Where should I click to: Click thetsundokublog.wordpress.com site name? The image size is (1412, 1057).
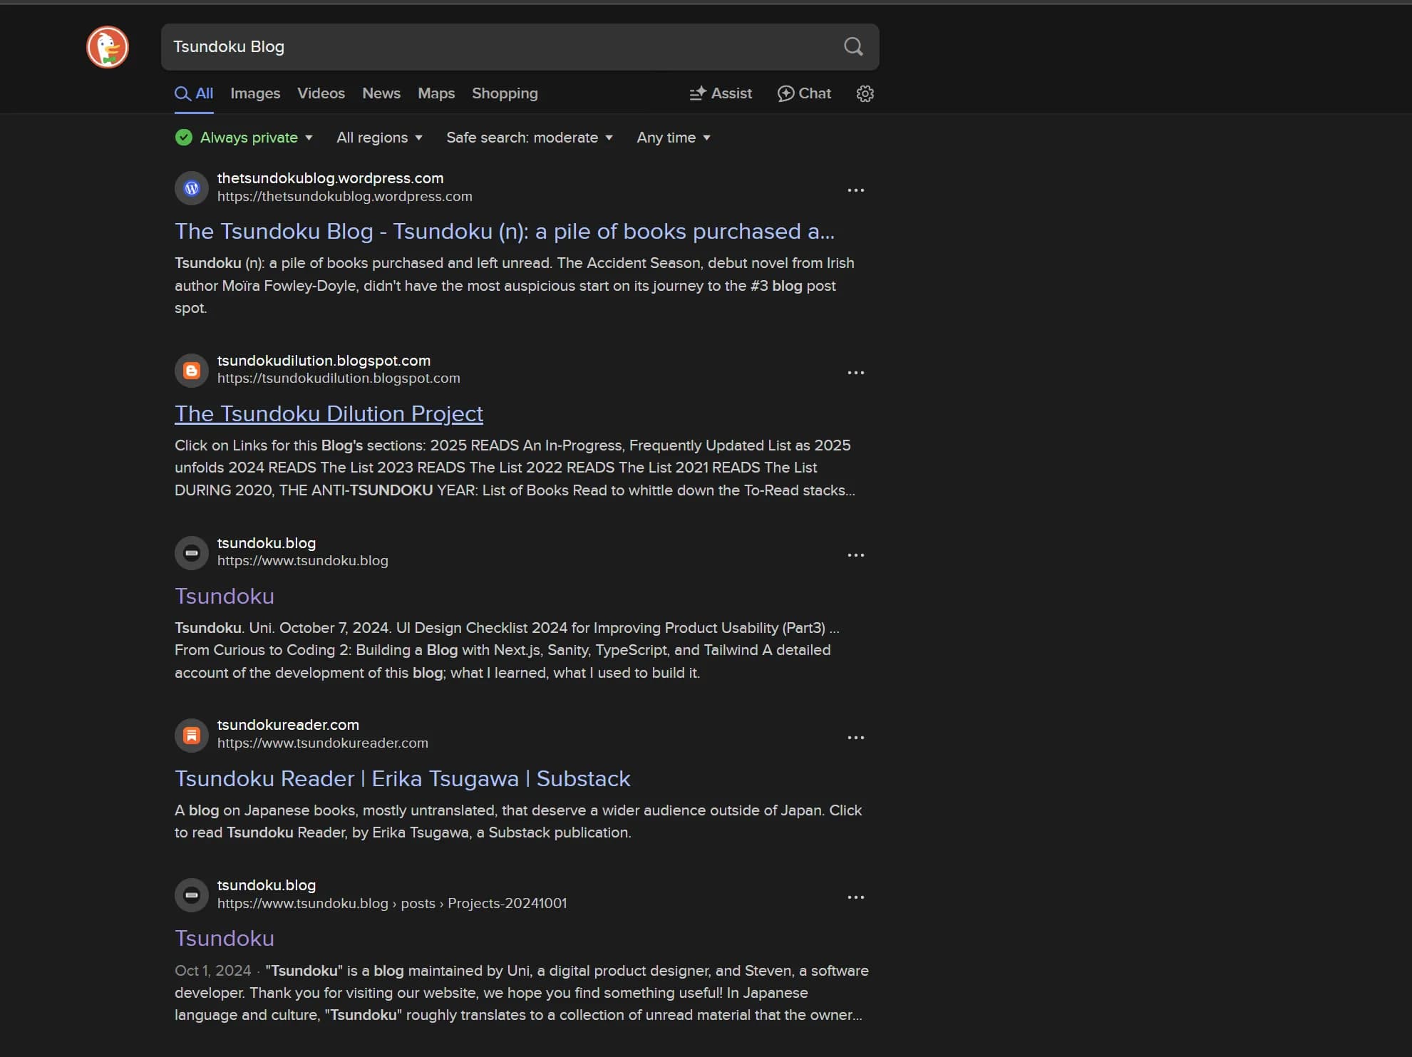(x=331, y=178)
